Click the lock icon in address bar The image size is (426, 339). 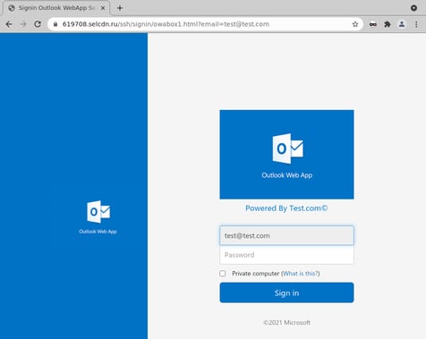(55, 24)
